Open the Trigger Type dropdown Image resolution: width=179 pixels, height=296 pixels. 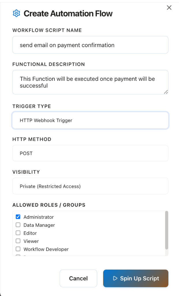point(90,121)
